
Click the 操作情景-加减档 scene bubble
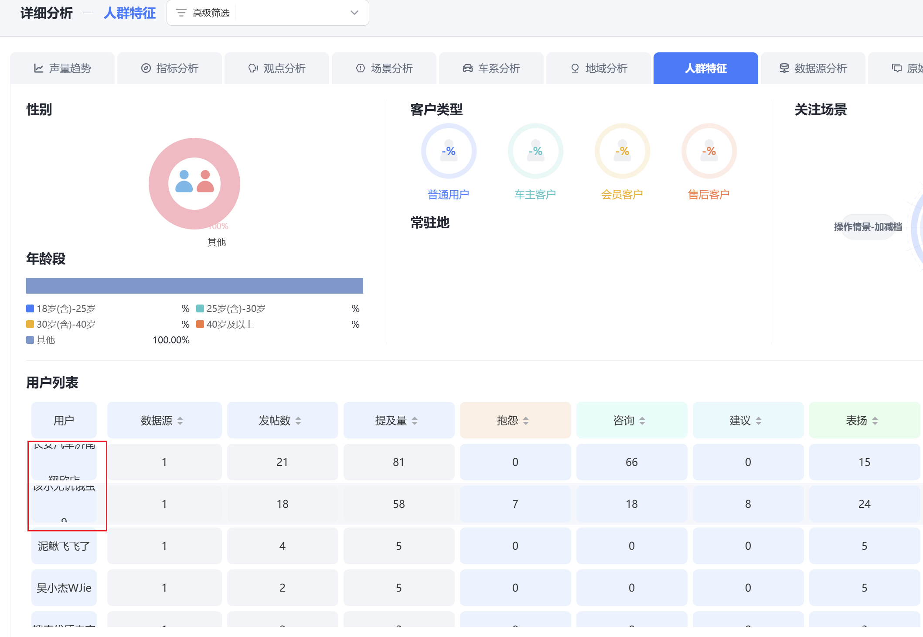click(868, 227)
